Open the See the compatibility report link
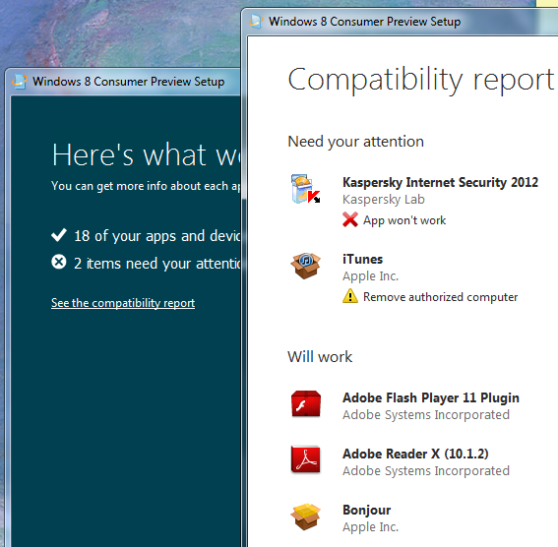Viewport: 558px width, 547px height. [123, 303]
